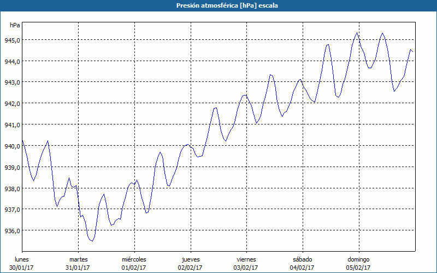Click the 'lunes' day label
The width and height of the screenshot is (437, 273).
tap(22, 259)
